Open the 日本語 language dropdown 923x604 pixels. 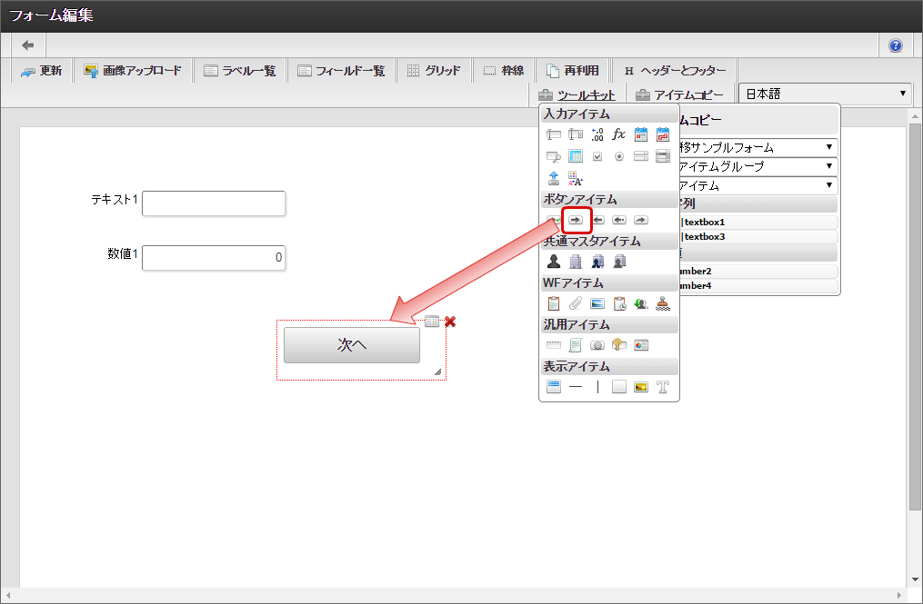click(x=825, y=94)
